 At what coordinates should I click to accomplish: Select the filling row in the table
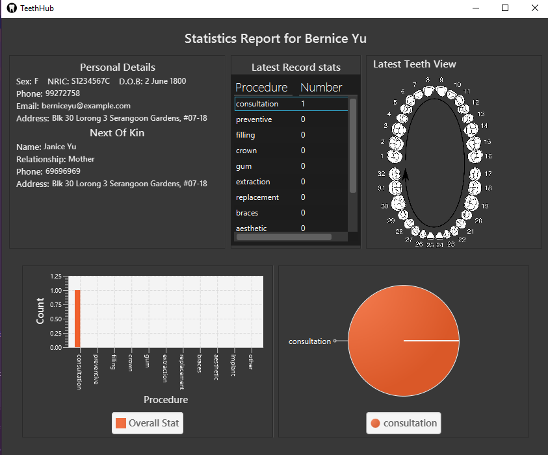(x=291, y=135)
